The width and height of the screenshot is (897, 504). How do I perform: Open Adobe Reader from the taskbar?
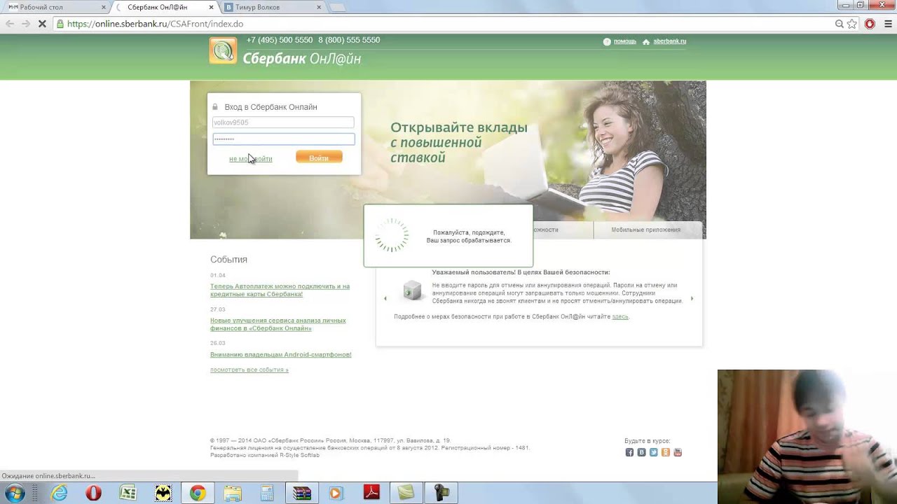371,493
